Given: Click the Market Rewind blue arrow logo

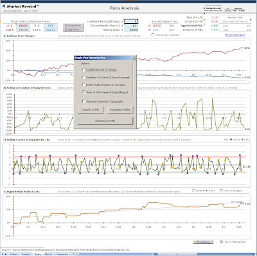Looking at the screenshot, I should click(3, 6).
